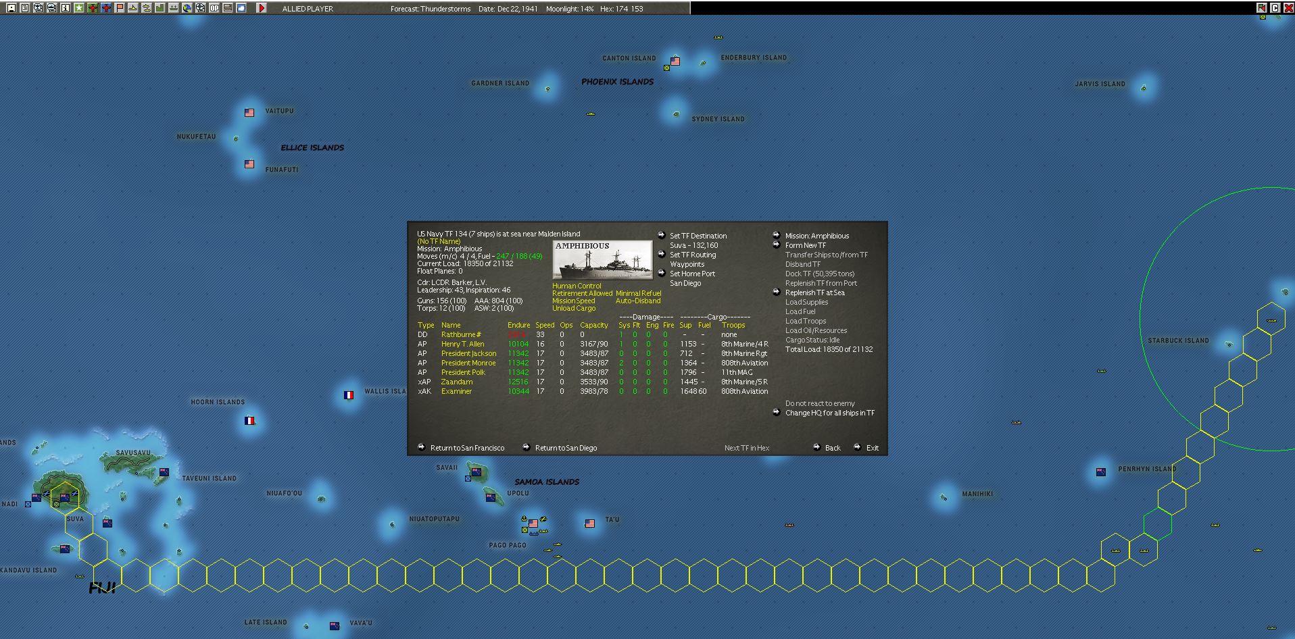
Task: Toggle the Retirement Allowed setting
Action: 582,293
